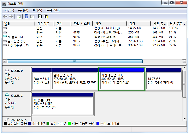
Task: Click the Back arrow toolbar icon
Action: (x=5, y=16)
